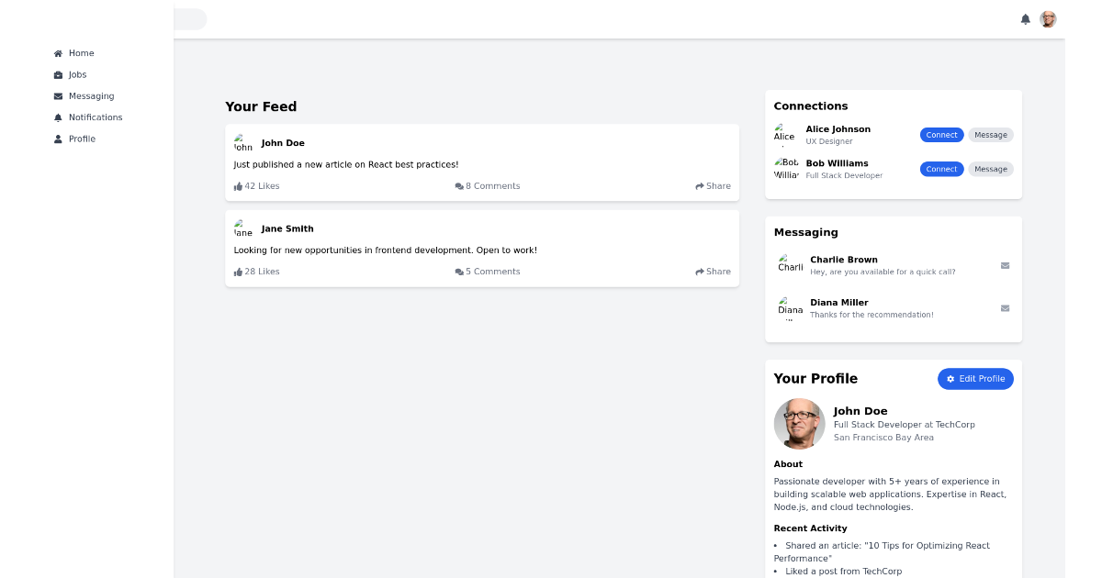This screenshot has width=1102, height=578.
Task: Click the notification bell in the top bar
Action: pos(1026,19)
